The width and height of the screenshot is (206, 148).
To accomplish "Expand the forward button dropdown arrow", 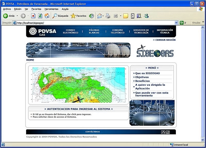I will tap(28, 16).
